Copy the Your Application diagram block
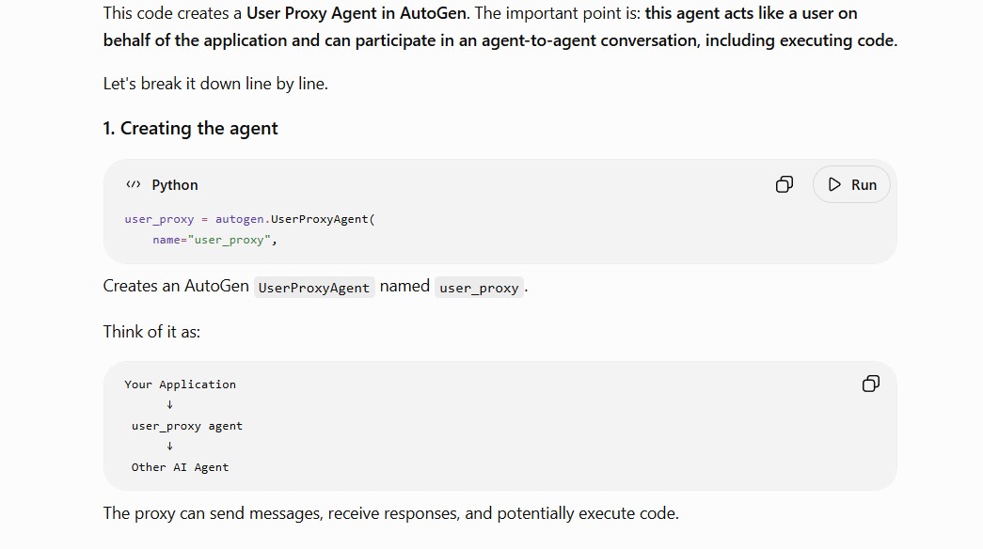Viewport: 983px width, 549px height. coord(871,384)
